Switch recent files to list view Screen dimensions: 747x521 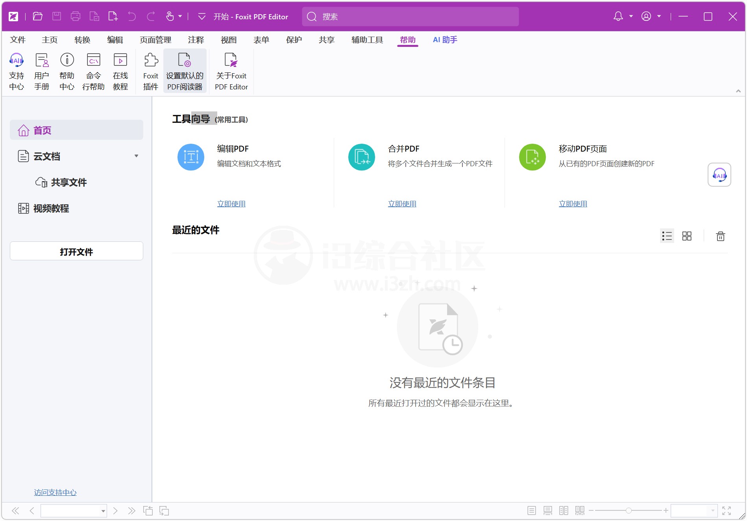pos(667,236)
